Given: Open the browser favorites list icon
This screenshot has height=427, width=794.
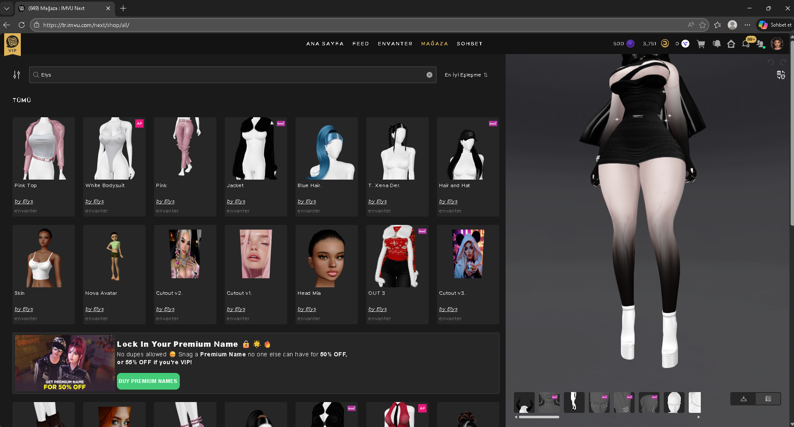Looking at the screenshot, I should pyautogui.click(x=717, y=25).
